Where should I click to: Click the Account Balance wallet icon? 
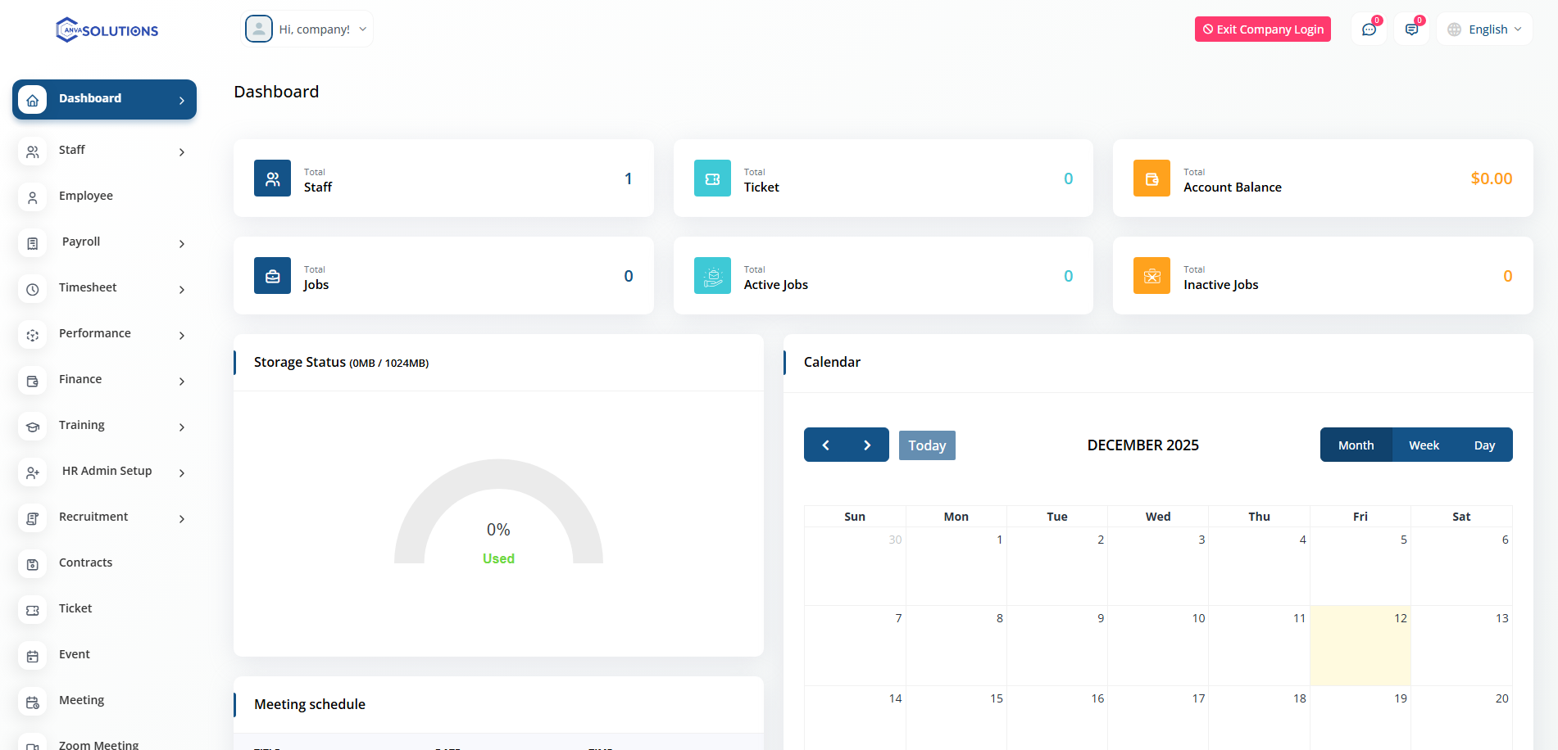[1151, 178]
